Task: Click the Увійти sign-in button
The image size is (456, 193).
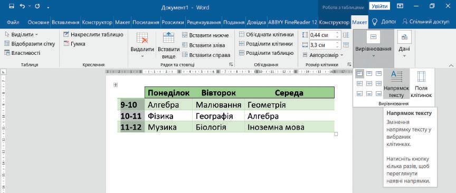Action: (379, 6)
